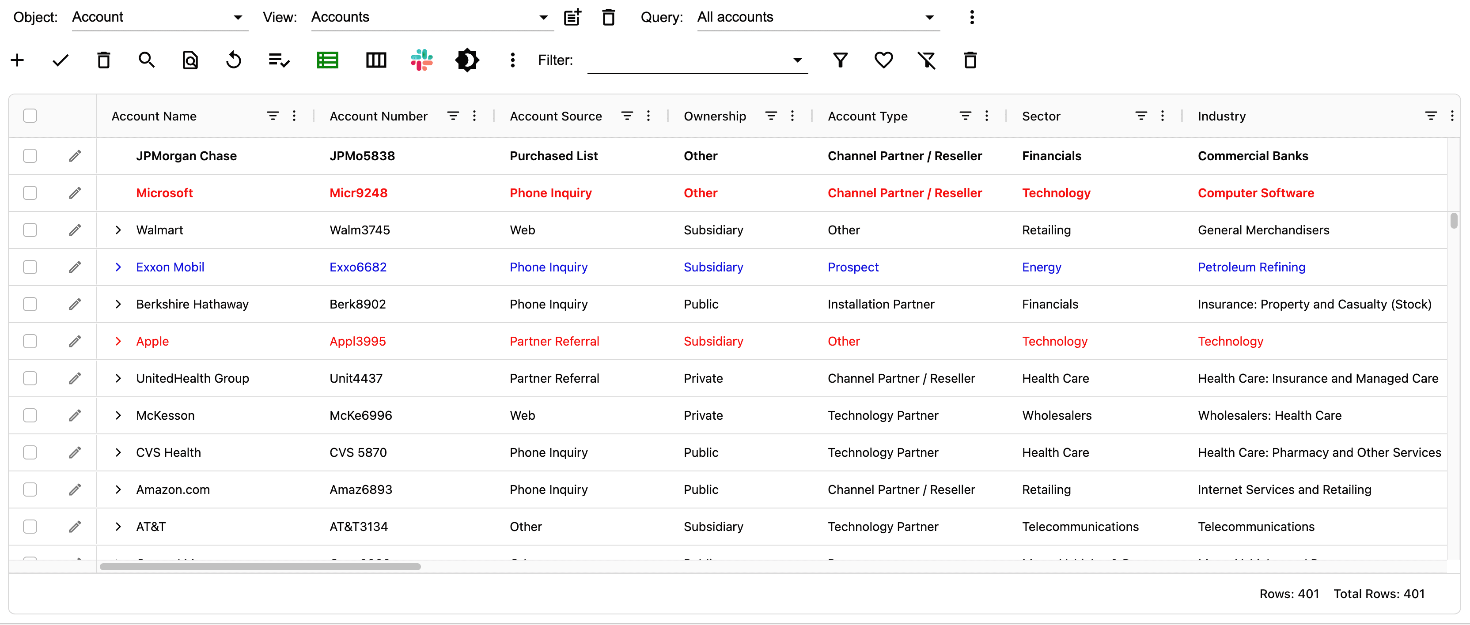This screenshot has width=1470, height=625.
Task: Click the Slack integration icon
Action: tap(422, 60)
